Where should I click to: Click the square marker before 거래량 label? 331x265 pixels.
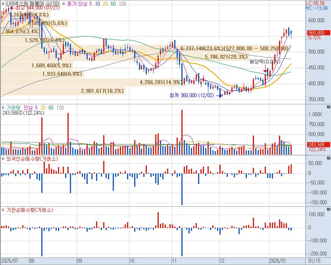[3, 108]
